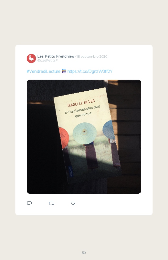
Task: Click the Pocket publisher logo on the book
Action: pyautogui.click(x=70, y=172)
